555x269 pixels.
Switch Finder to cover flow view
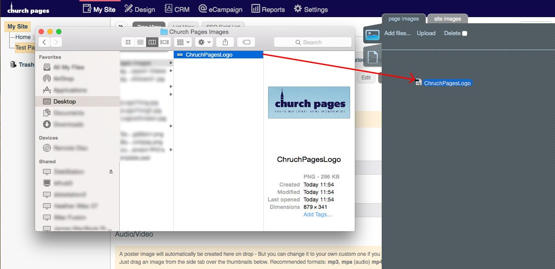coord(165,42)
